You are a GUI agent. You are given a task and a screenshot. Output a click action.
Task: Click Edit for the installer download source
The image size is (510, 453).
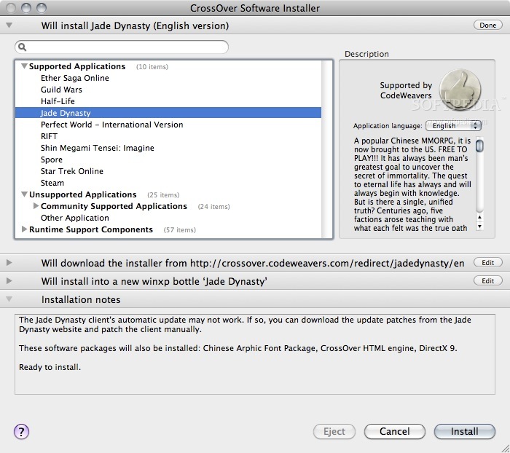pyautogui.click(x=487, y=262)
